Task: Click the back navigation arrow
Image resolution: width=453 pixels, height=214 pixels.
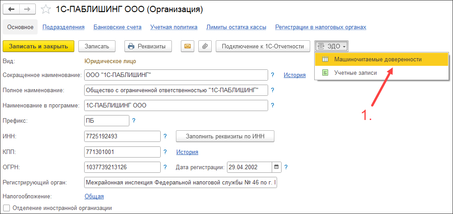Action: point(11,9)
